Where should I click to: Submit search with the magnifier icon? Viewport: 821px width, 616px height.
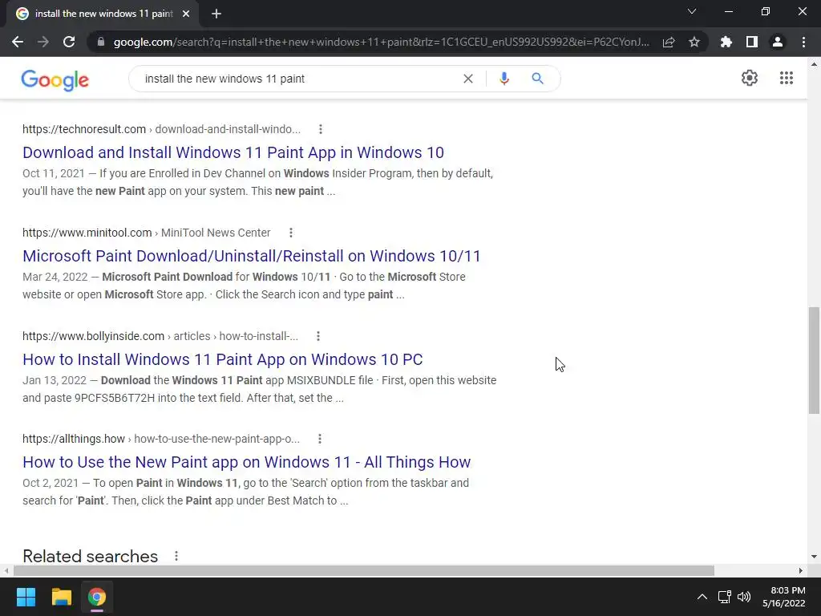point(537,79)
